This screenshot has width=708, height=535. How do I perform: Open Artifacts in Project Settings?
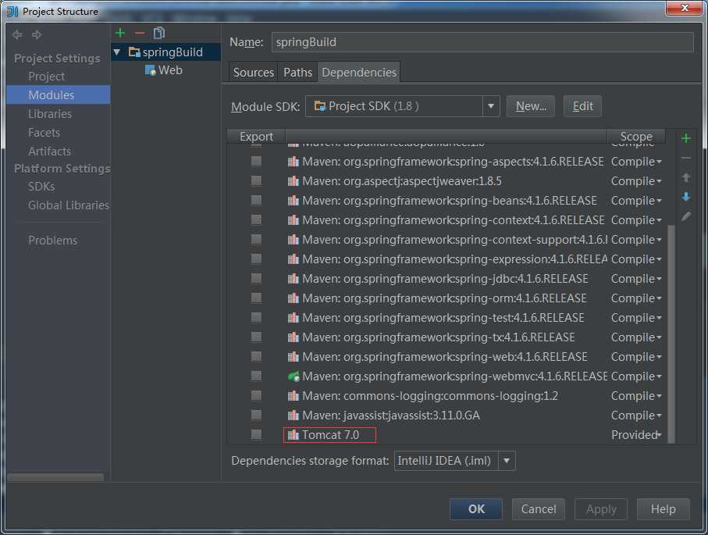coord(49,151)
